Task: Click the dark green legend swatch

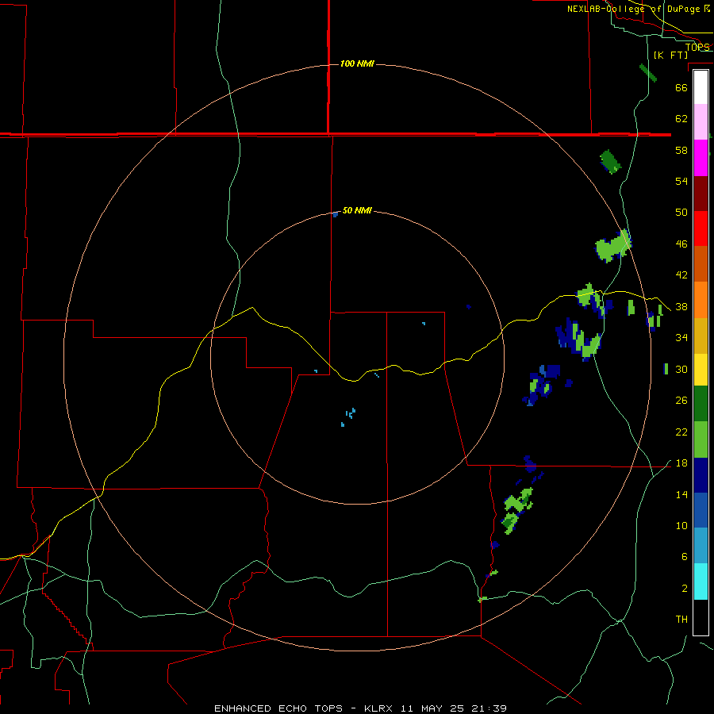Action: [x=701, y=404]
